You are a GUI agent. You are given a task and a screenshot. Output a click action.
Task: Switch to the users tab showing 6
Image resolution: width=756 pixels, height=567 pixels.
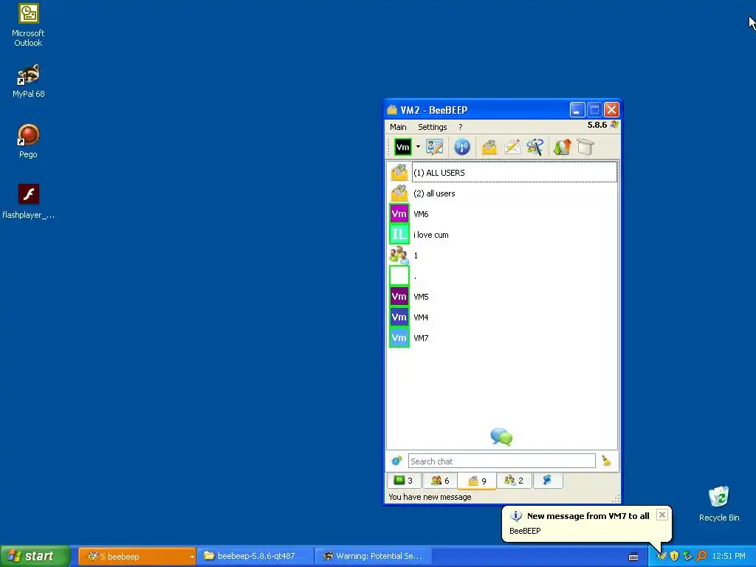[440, 480]
